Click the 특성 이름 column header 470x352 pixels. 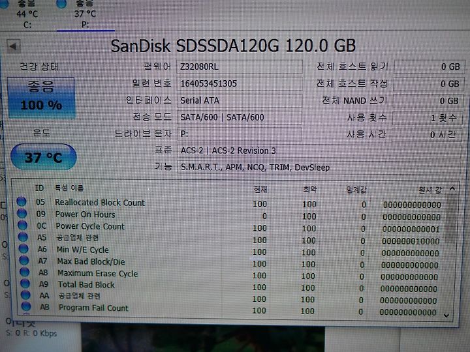click(69, 188)
